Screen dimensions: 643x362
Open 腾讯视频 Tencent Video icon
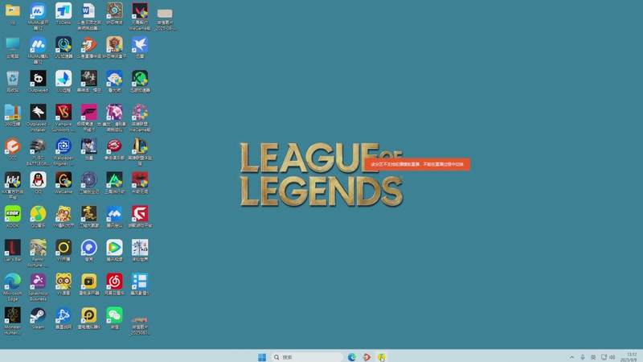point(114,250)
